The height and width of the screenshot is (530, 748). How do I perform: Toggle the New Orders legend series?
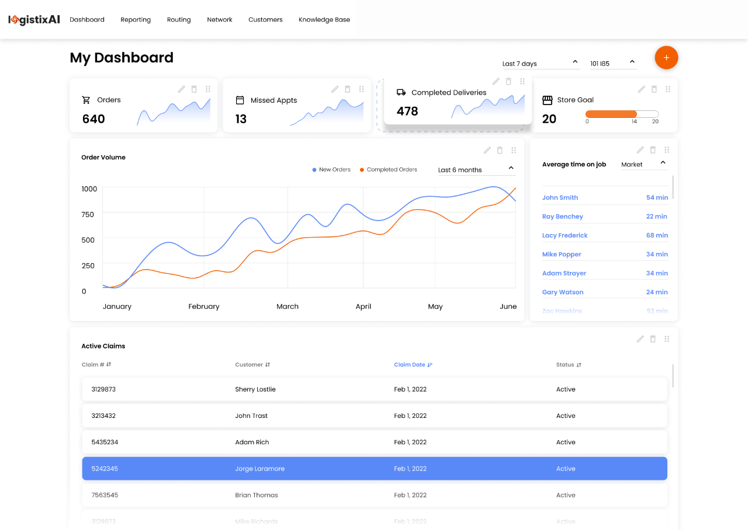tap(331, 170)
